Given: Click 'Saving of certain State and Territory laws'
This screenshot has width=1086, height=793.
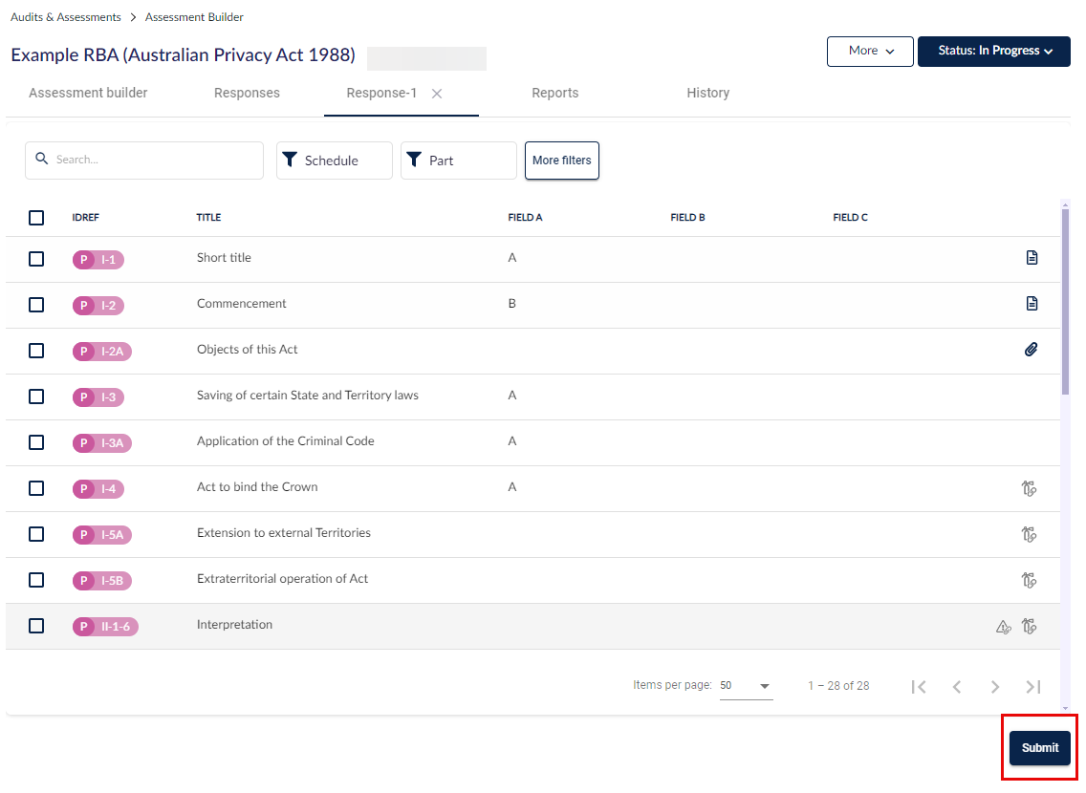Looking at the screenshot, I should (x=308, y=396).
